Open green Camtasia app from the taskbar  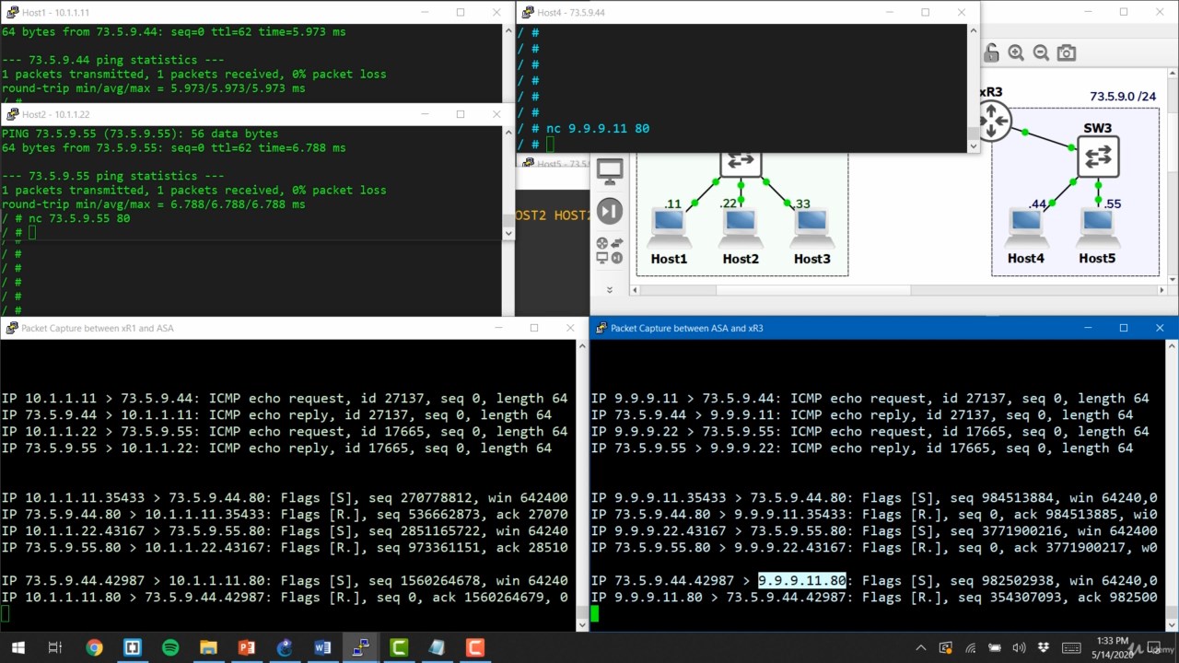[x=399, y=647]
